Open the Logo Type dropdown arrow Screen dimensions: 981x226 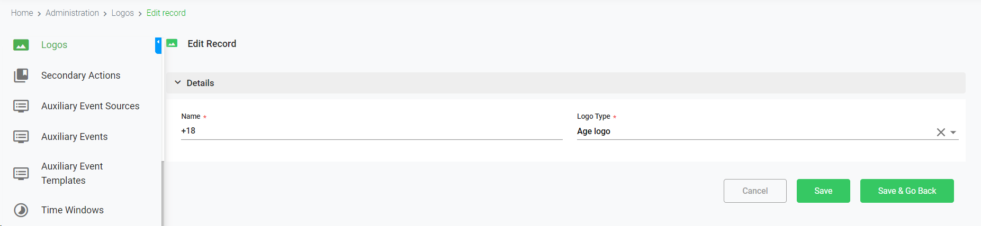click(953, 133)
